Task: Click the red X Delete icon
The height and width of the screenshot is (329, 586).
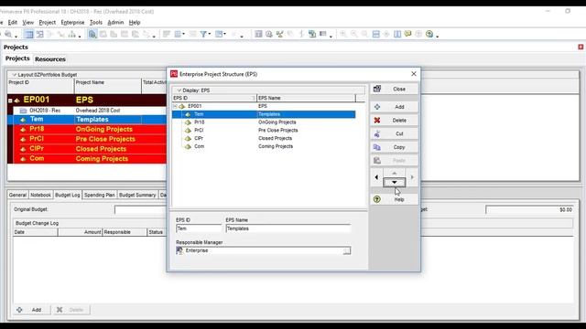Action: pyautogui.click(x=377, y=120)
